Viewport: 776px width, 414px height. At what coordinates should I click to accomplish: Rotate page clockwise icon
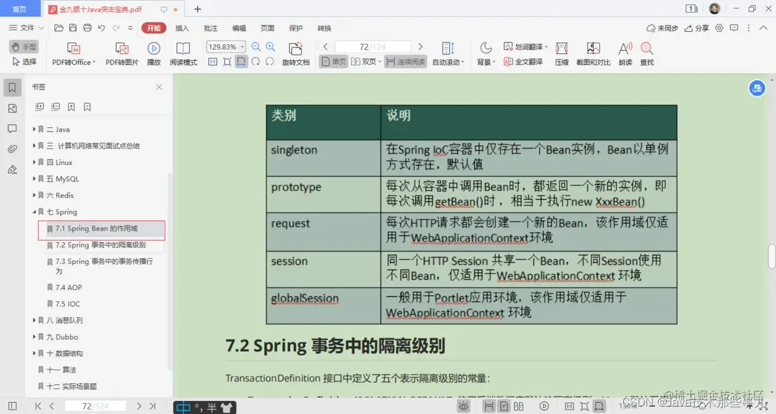click(256, 62)
